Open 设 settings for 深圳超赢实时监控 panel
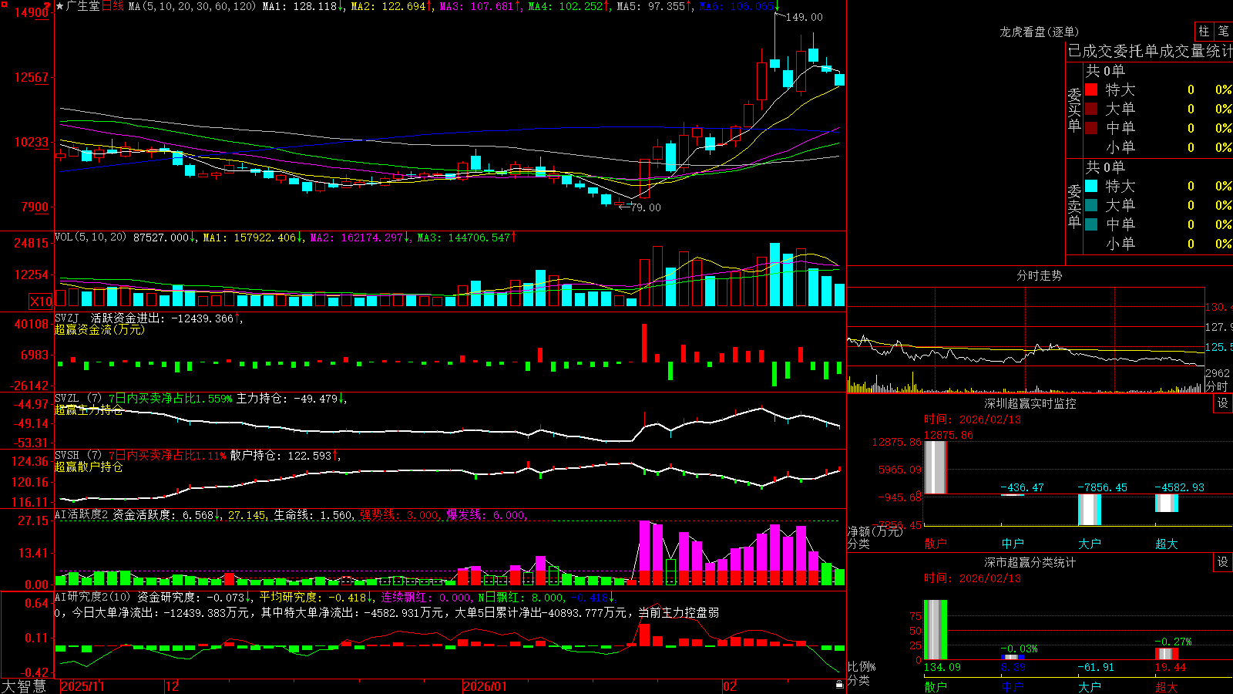Viewport: 1233px width, 694px height. (1223, 403)
